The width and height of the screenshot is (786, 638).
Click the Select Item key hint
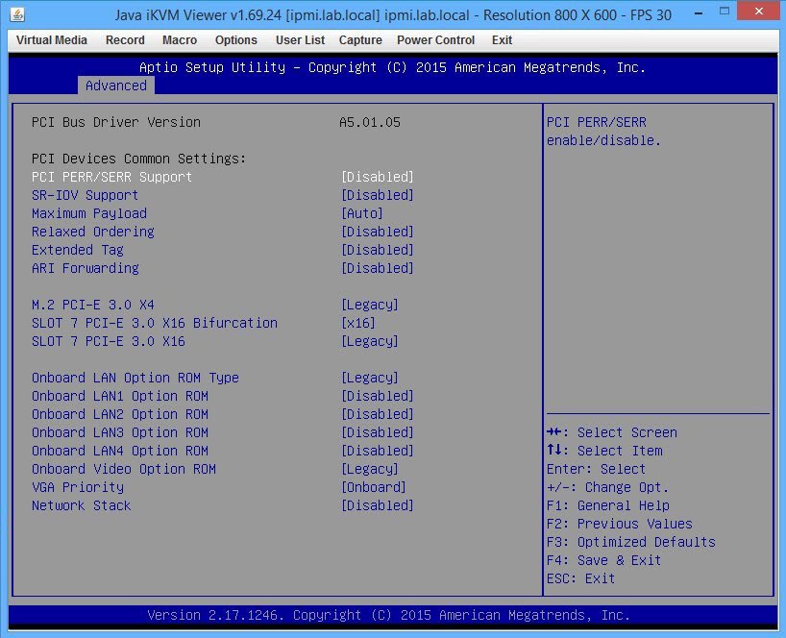click(x=604, y=451)
